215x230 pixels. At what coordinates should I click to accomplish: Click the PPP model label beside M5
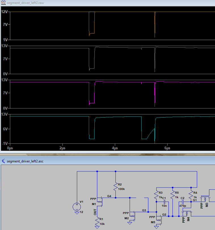tap(152, 217)
